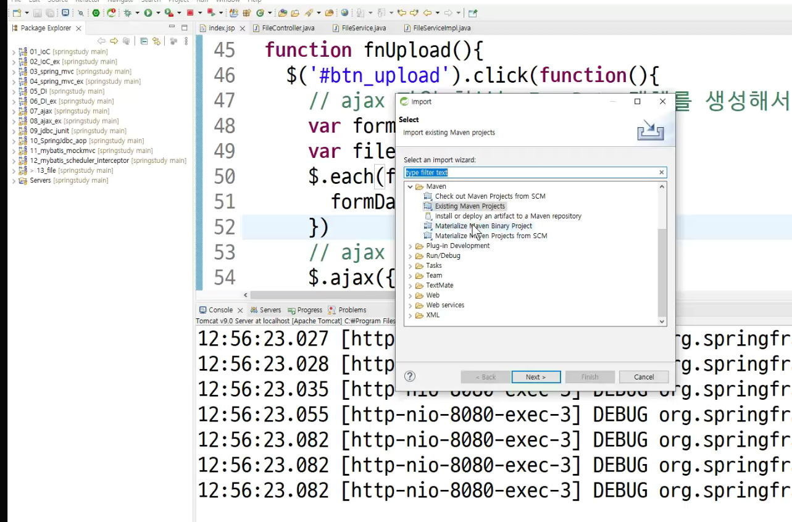Click the Debug bug icon in toolbar
This screenshot has width=792, height=522.
click(128, 12)
